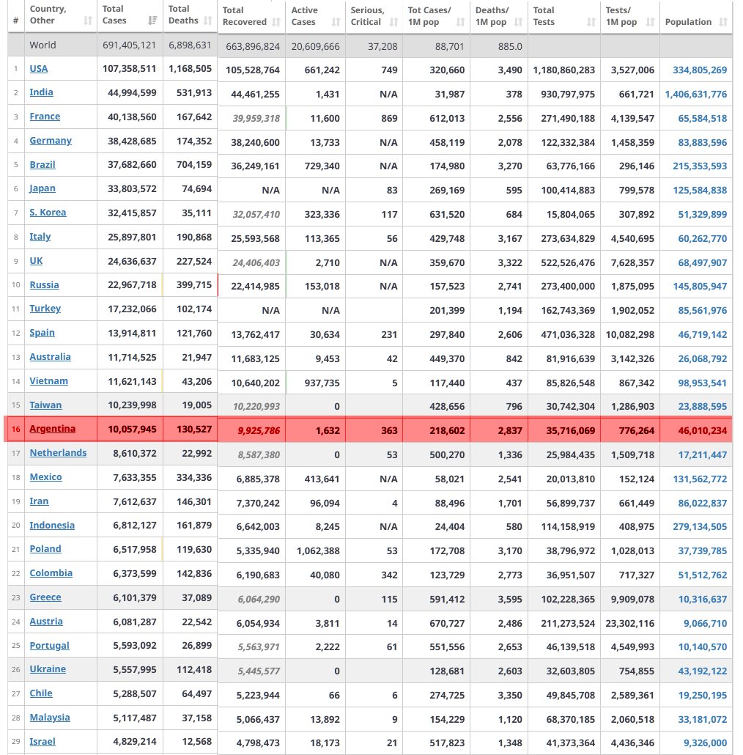Click India's population figure link
The height and width of the screenshot is (755, 743).
695,94
